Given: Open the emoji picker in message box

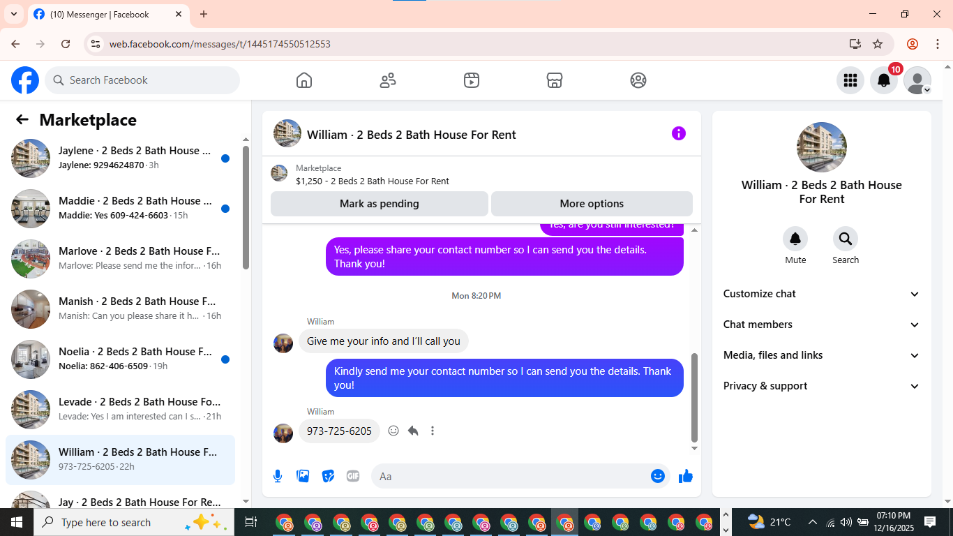Looking at the screenshot, I should (658, 476).
